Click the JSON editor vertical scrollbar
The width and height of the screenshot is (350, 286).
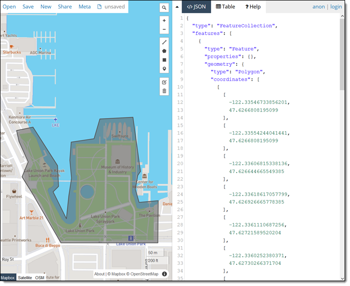pyautogui.click(x=343, y=54)
